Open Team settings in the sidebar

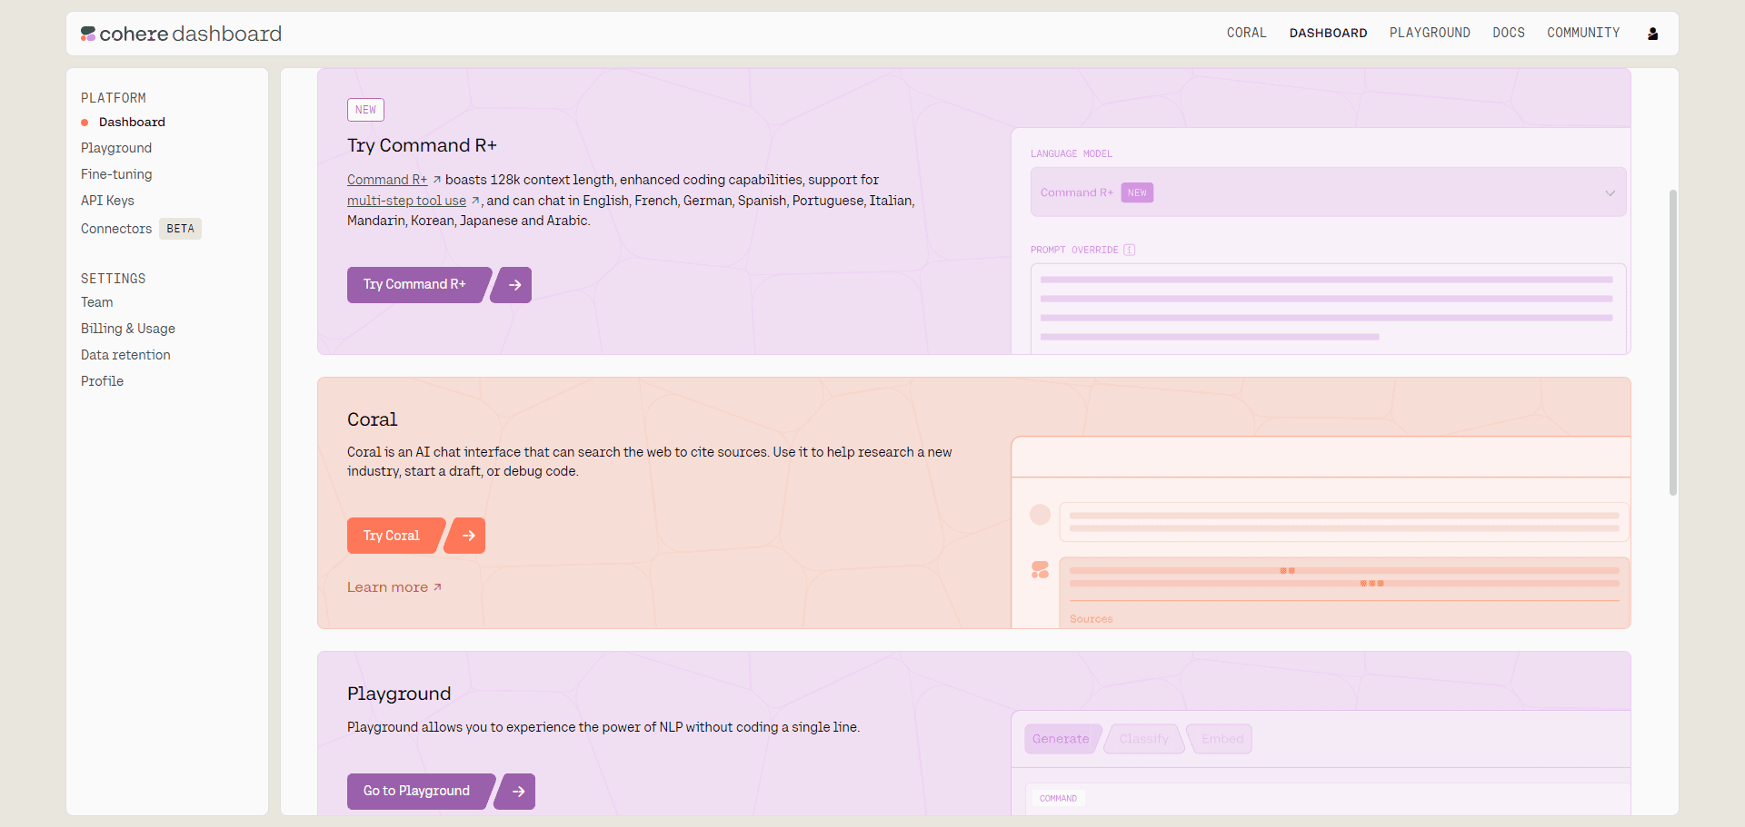click(97, 302)
